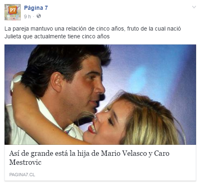201x186 pixels.
Task: Open the article photo of the couple
Action: (x=100, y=95)
